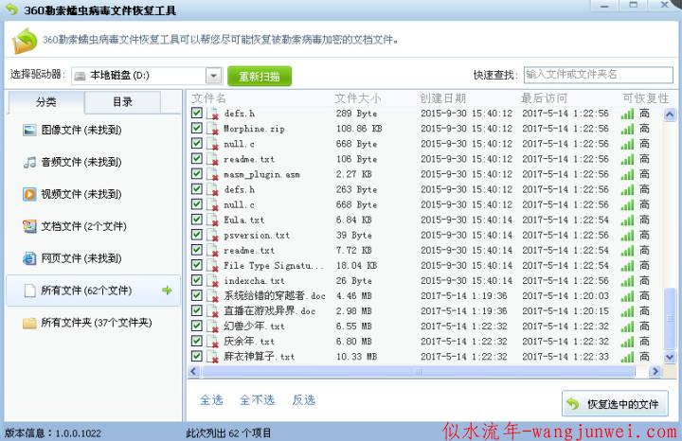Click the video files category icon
The height and width of the screenshot is (441, 682).
point(29,194)
